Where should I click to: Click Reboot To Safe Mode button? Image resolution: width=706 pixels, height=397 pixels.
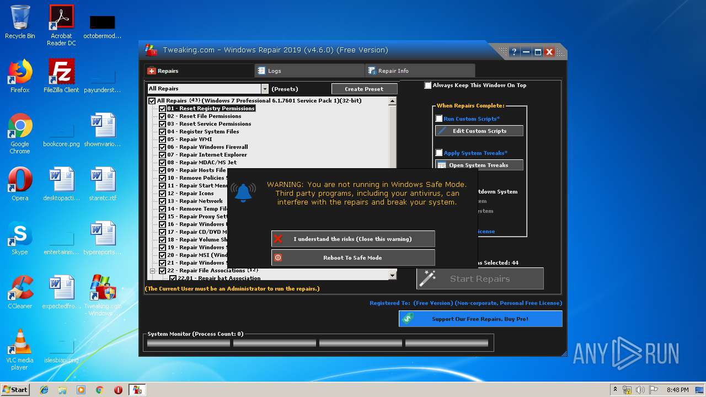(x=353, y=257)
